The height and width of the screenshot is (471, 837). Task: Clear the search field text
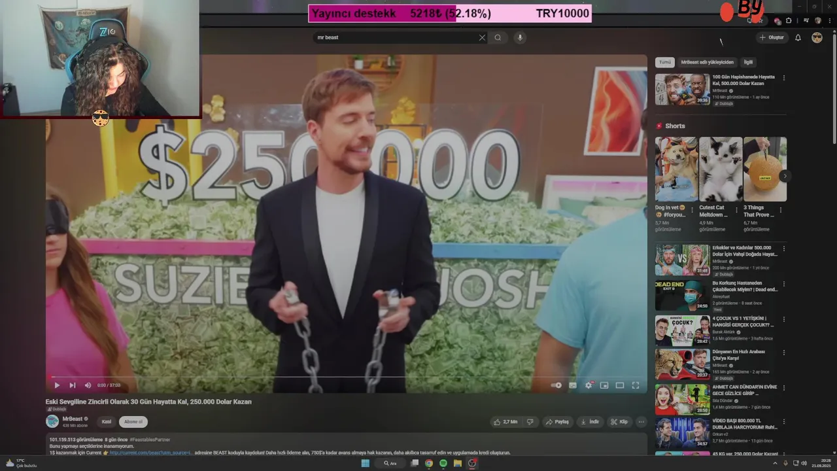482,37
